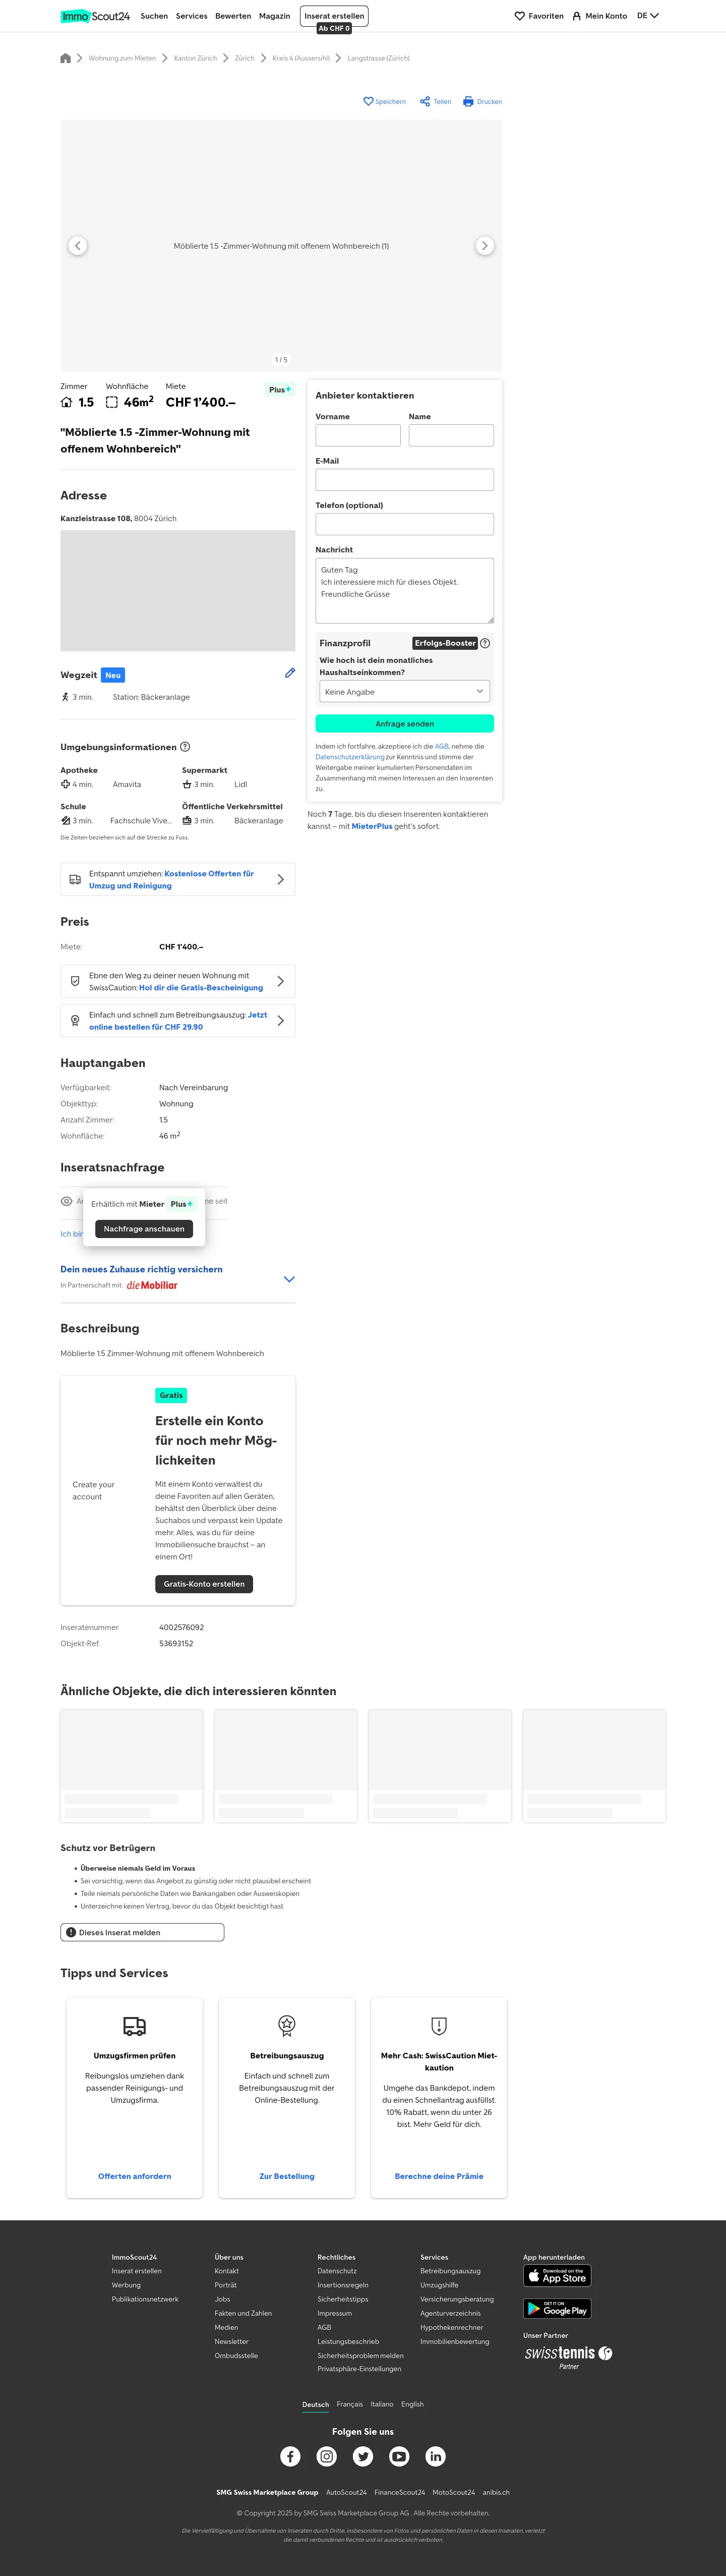Click Gratis-Konto erstellen button
Viewport: 726px width, 2576px height.
(x=204, y=1584)
